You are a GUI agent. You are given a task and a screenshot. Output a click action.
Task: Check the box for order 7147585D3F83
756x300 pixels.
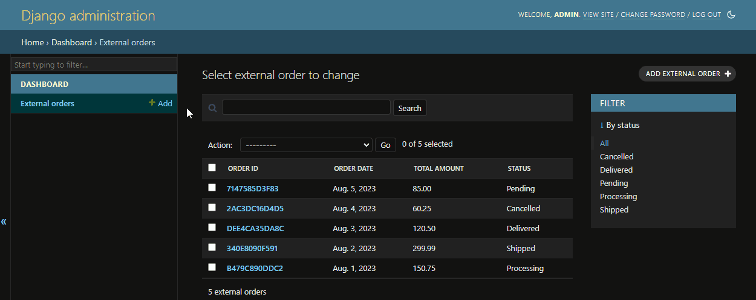click(212, 188)
